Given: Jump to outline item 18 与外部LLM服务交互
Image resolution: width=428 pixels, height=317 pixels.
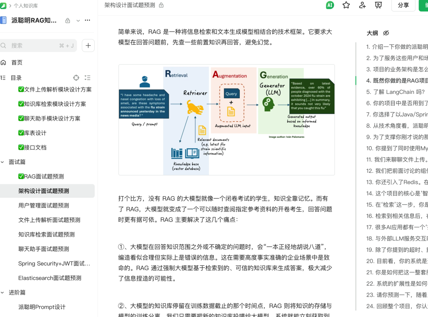Looking at the screenshot, I should 397,239.
